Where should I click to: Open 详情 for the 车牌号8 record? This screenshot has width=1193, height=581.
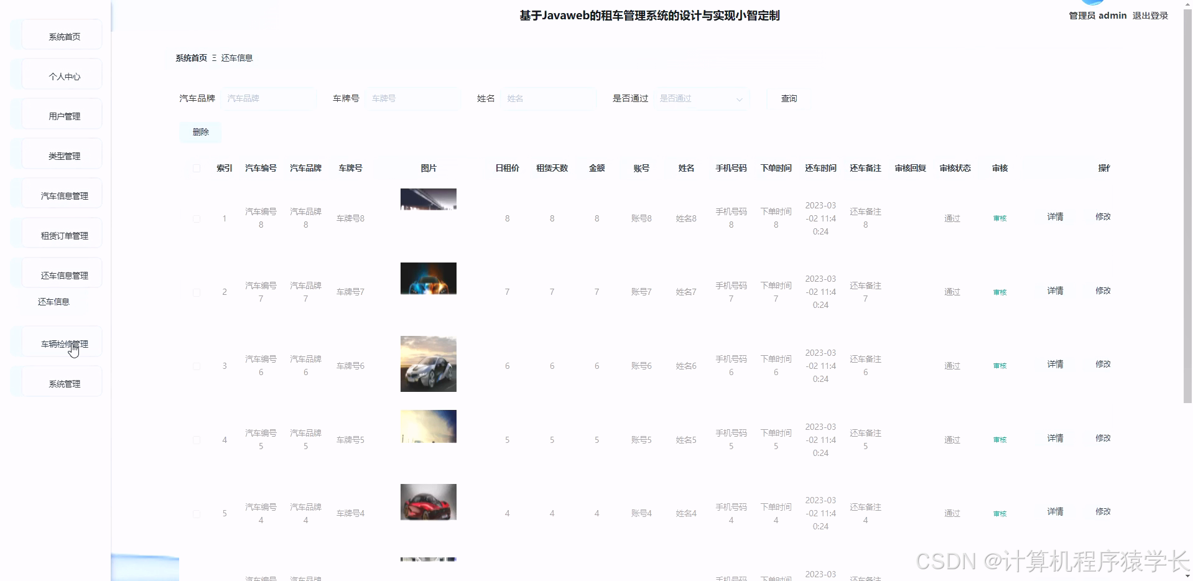[x=1056, y=217]
